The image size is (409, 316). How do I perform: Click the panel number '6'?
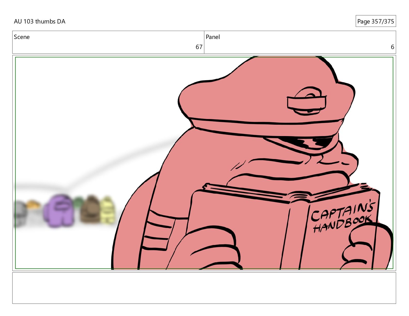click(x=392, y=47)
